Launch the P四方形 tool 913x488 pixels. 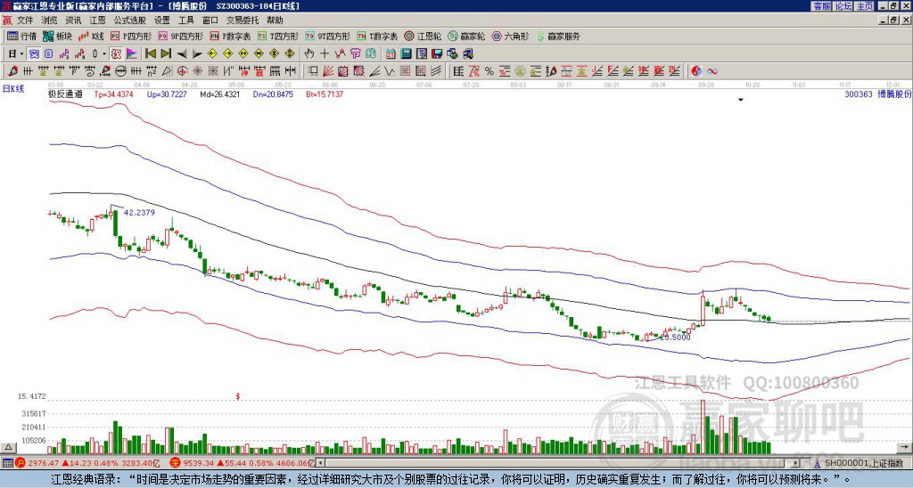(x=131, y=36)
